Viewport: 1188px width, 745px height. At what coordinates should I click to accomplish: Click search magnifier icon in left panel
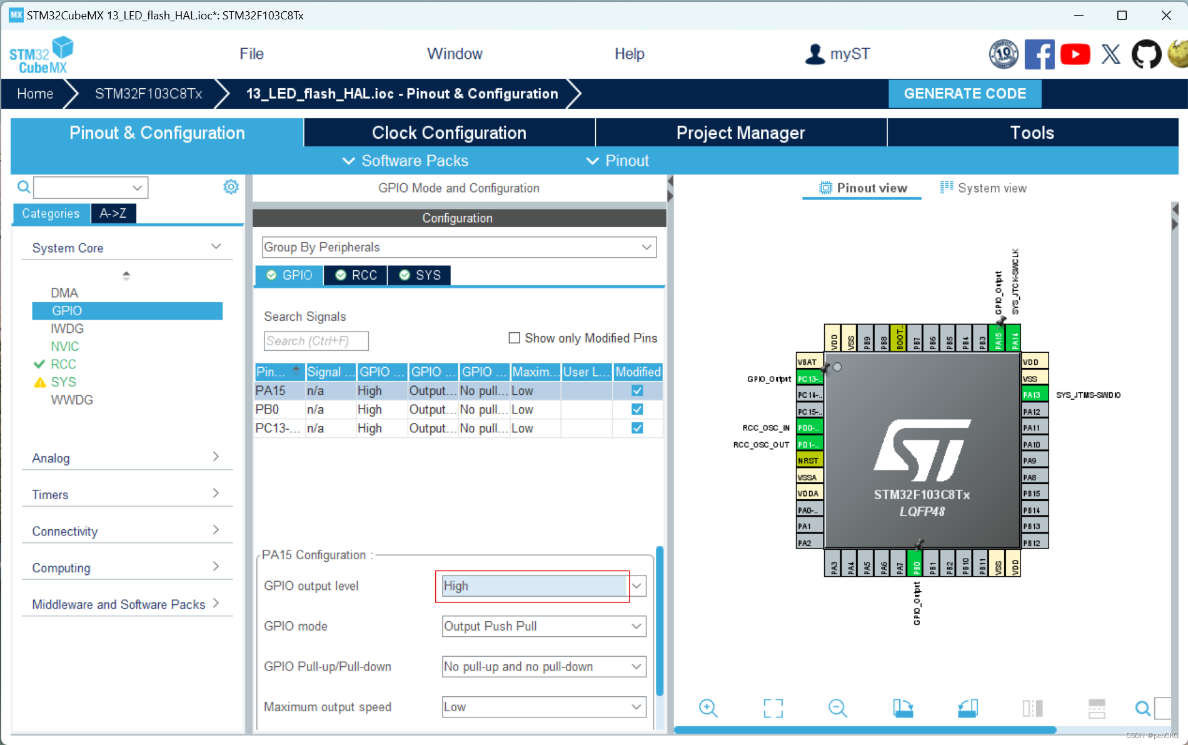(23, 187)
